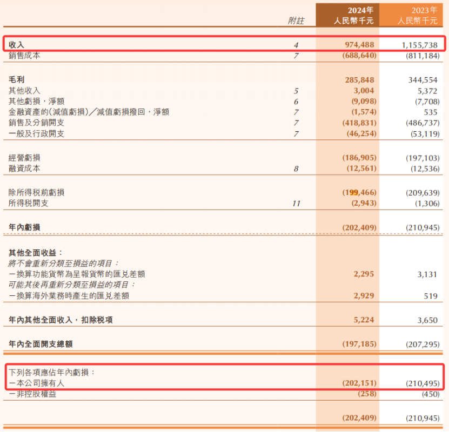
Task: Select the 附註 column heading
Action: [x=296, y=21]
